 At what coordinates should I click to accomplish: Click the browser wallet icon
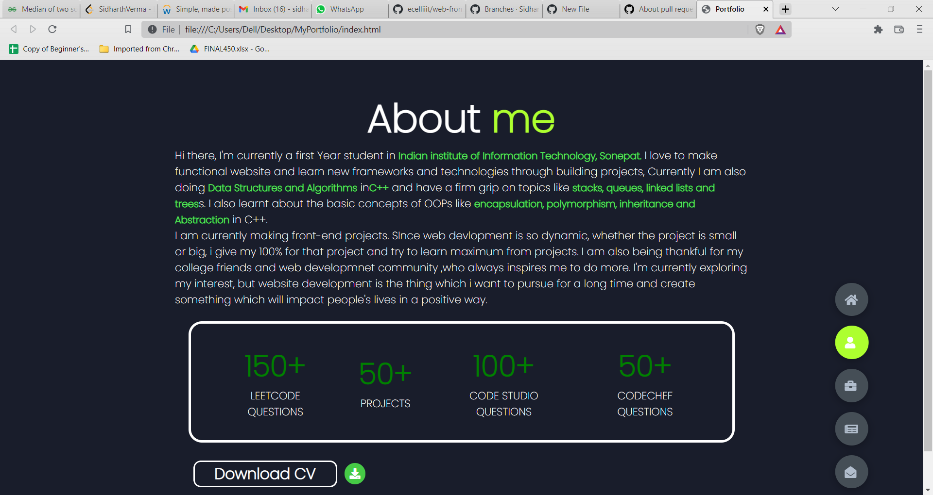point(898,29)
